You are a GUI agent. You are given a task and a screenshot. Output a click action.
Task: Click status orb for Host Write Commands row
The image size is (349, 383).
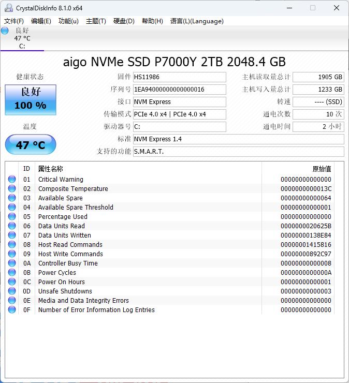tap(12, 254)
